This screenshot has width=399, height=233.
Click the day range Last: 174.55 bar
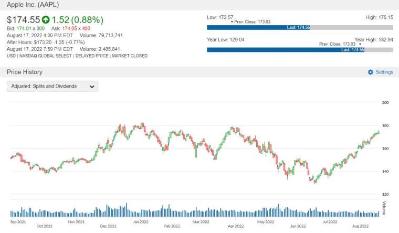[x=258, y=27]
